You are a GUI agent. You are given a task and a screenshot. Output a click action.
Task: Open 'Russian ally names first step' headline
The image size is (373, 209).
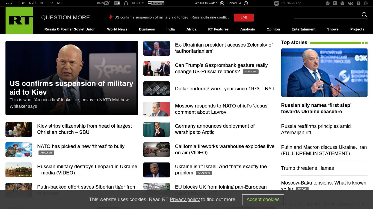(x=316, y=108)
